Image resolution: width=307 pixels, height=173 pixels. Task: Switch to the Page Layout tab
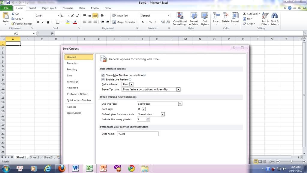49,8
